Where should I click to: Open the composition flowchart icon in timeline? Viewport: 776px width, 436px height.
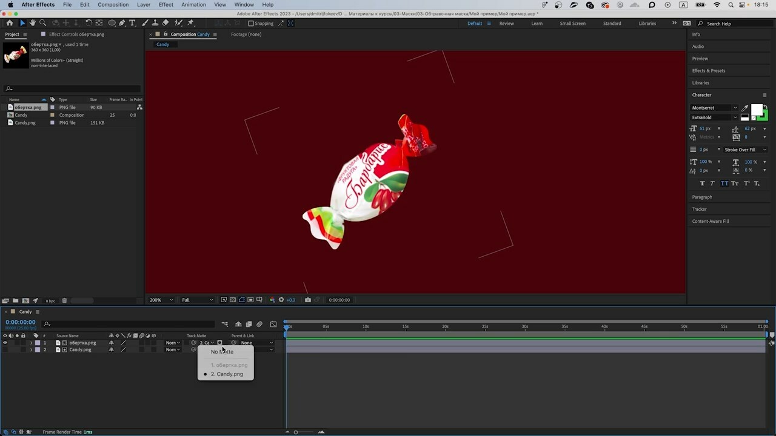click(x=225, y=325)
